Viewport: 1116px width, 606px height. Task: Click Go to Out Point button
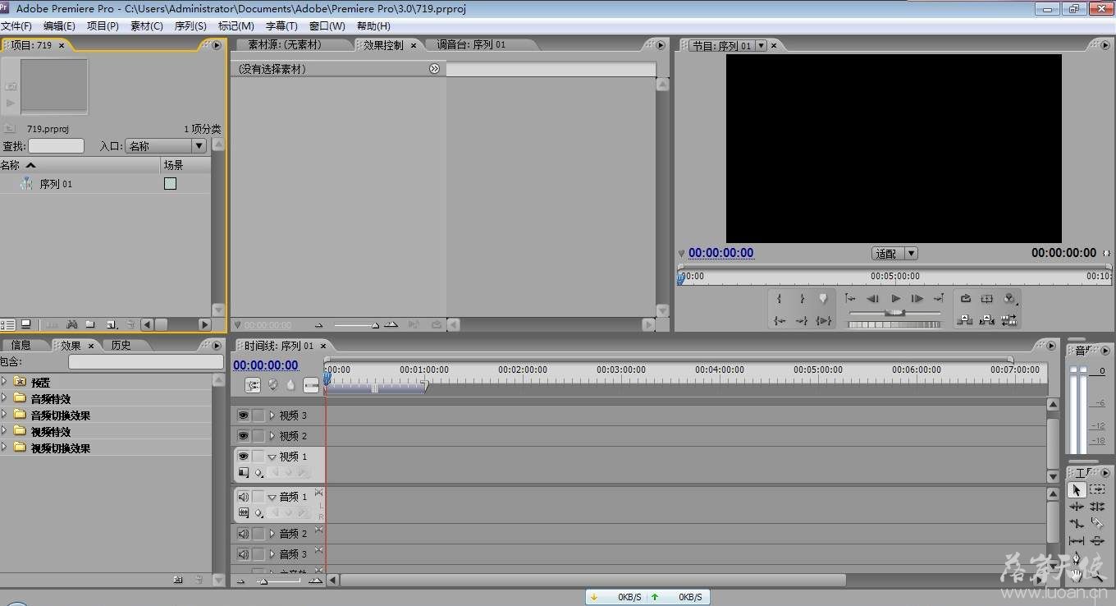tap(802, 320)
